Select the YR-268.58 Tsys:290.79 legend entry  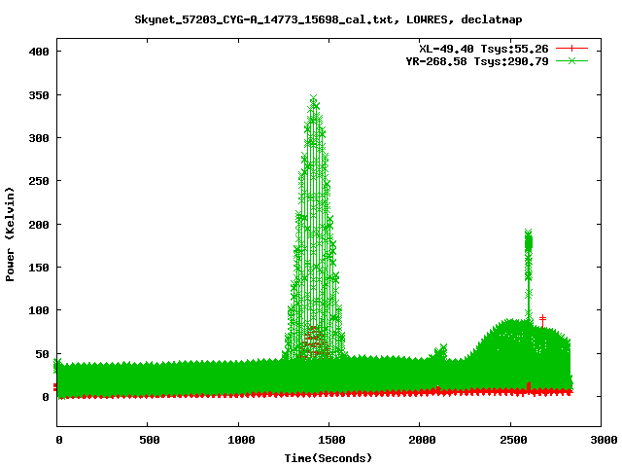(x=477, y=61)
